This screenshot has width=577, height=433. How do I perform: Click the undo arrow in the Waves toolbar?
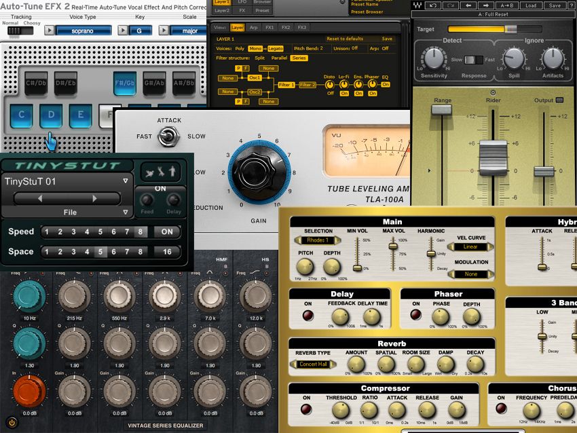pyautogui.click(x=433, y=5)
